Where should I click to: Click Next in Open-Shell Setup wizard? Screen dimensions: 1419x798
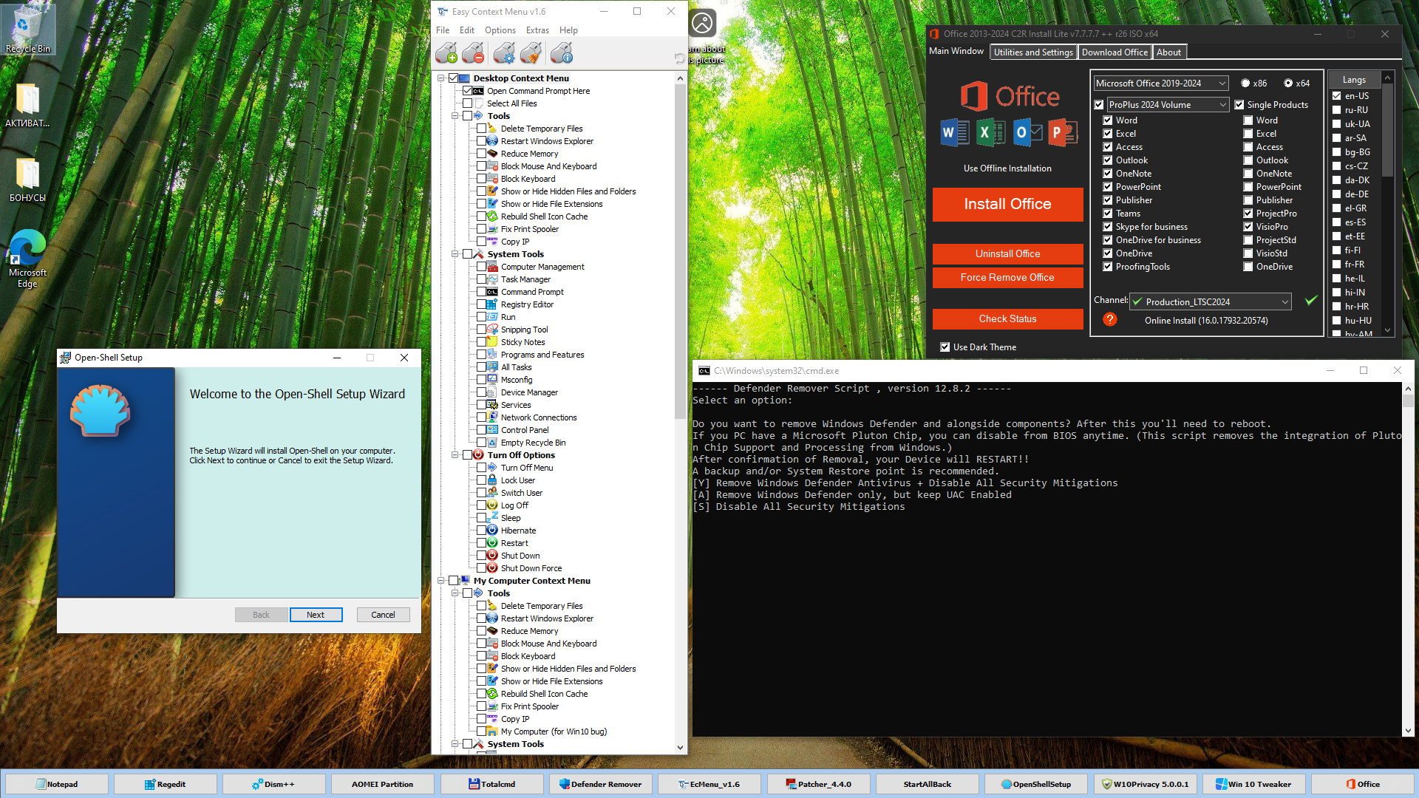tap(316, 615)
